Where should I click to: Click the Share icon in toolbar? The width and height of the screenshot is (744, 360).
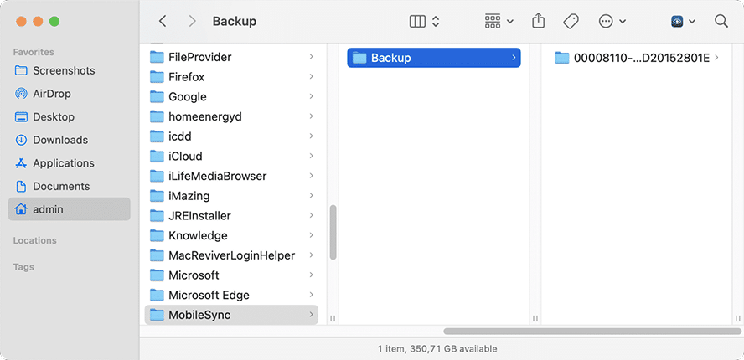[x=538, y=21]
